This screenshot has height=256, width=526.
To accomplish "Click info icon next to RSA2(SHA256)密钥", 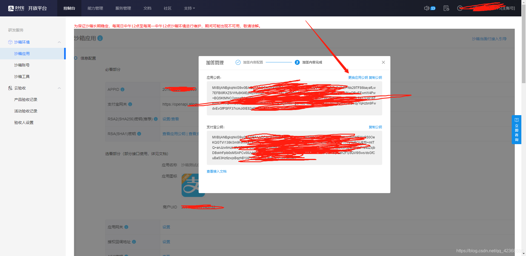I will click(x=156, y=119).
